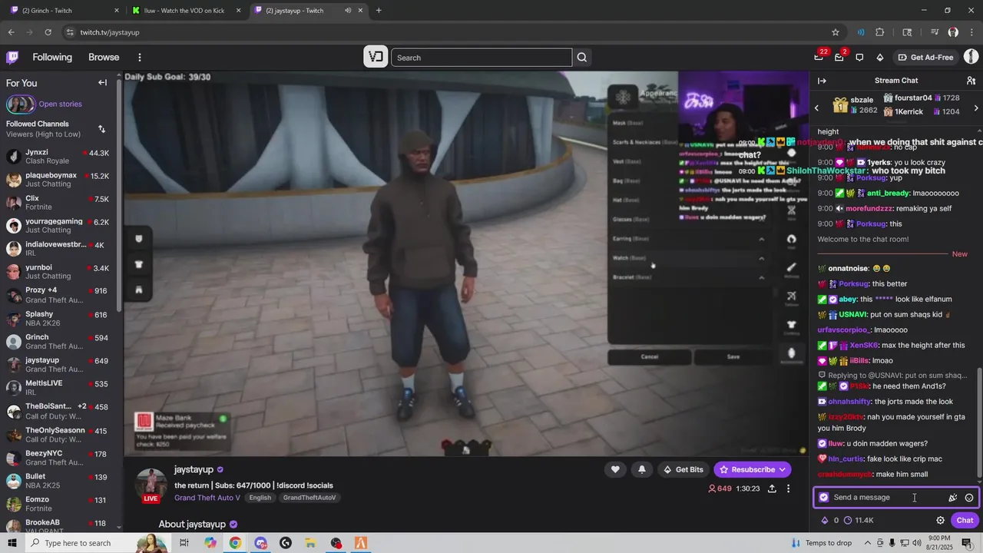The height and width of the screenshot is (553, 983).
Task: Open the Chrome extensions puzzle icon
Action: tap(880, 32)
